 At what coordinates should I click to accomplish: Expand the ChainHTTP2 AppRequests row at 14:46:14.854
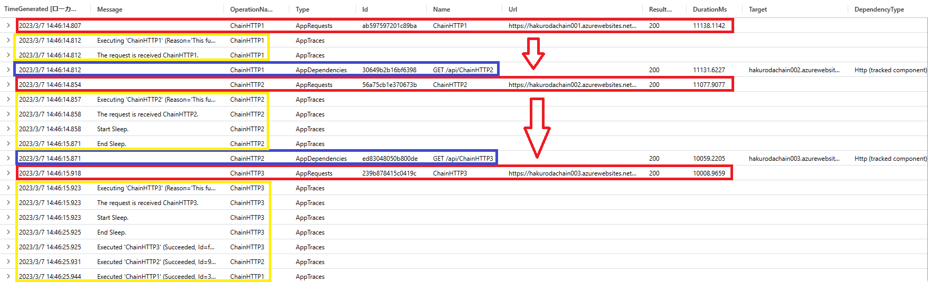(x=8, y=84)
